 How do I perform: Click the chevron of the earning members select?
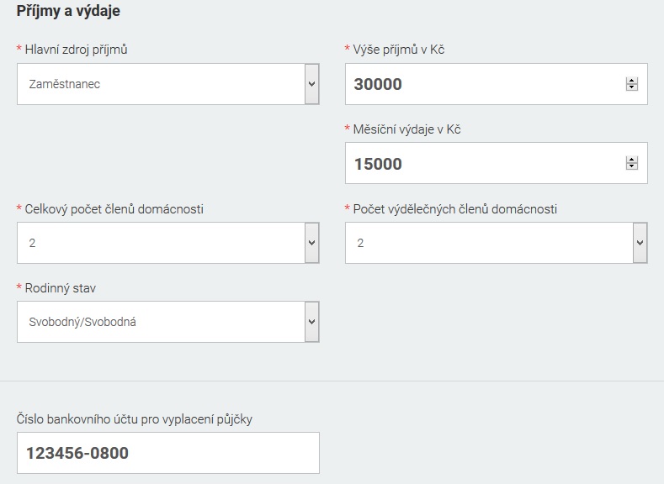tap(640, 243)
